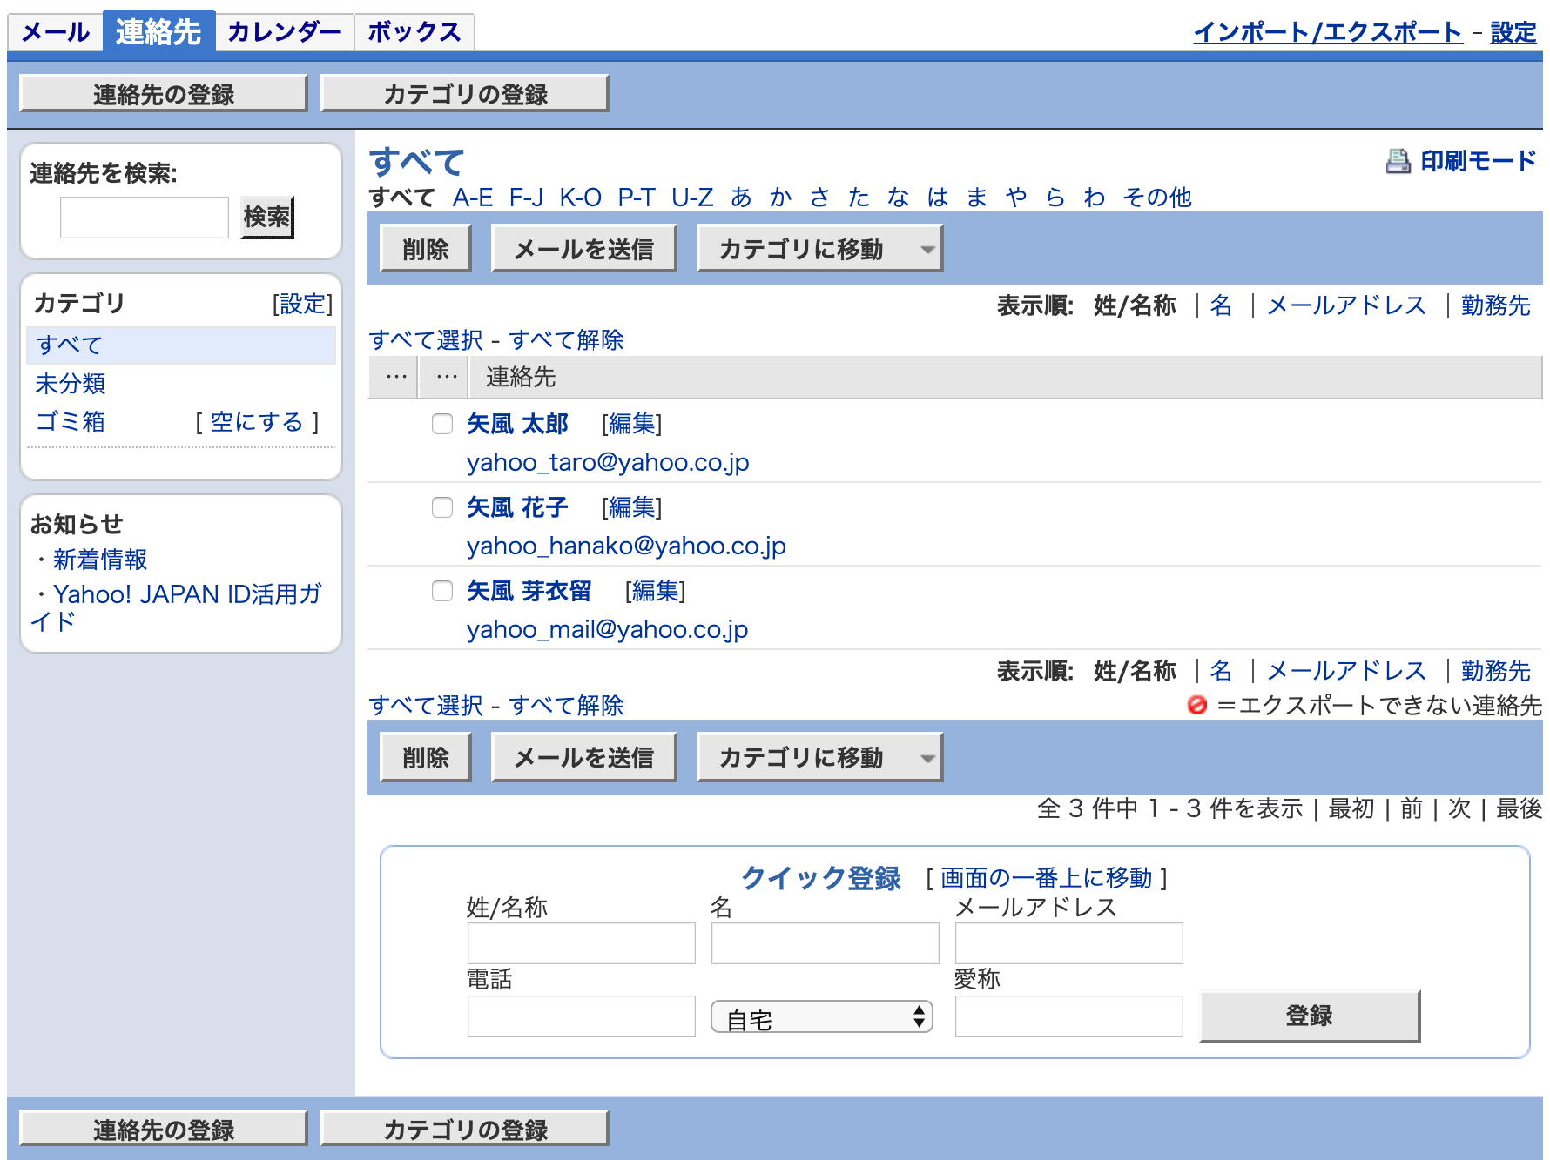Viewport: 1550px width, 1160px height.
Task: Open the 自宅 phone type dropdown
Action: (x=822, y=1017)
